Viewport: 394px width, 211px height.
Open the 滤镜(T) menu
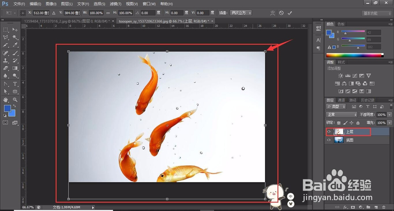point(115,4)
